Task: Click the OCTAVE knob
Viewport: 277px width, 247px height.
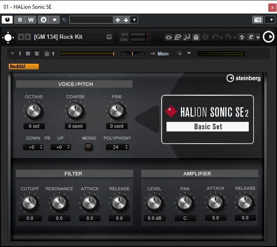Action: 34,110
